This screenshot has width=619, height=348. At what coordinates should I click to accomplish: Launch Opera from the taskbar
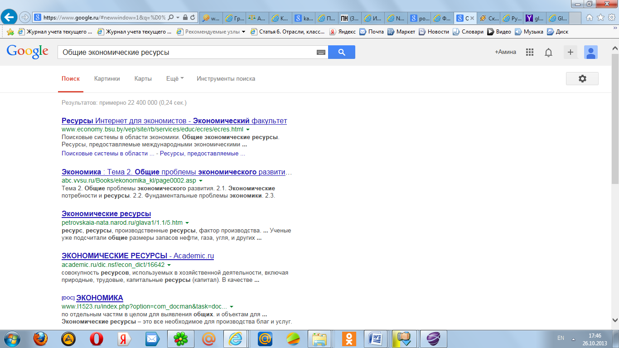[96, 338]
